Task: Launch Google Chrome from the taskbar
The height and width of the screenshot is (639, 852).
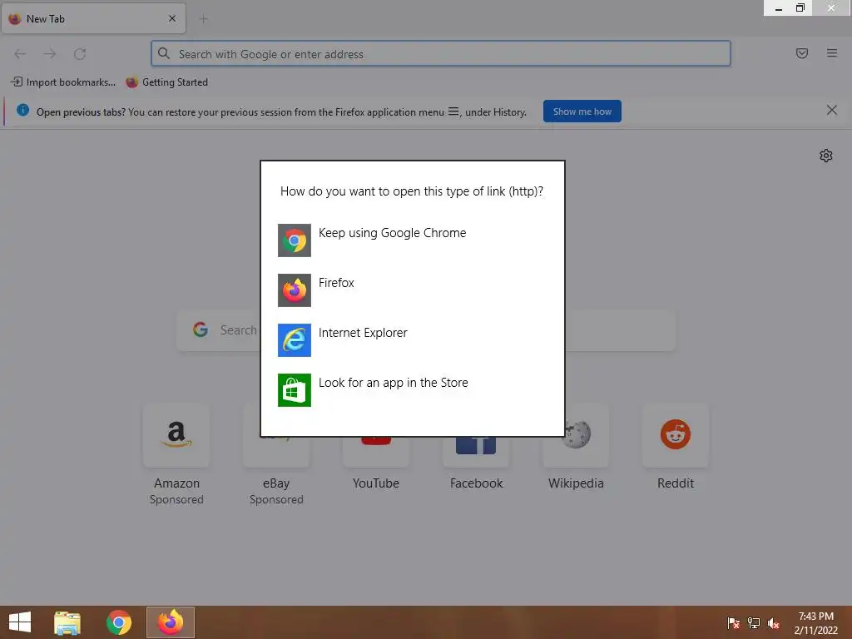Action: pos(119,622)
